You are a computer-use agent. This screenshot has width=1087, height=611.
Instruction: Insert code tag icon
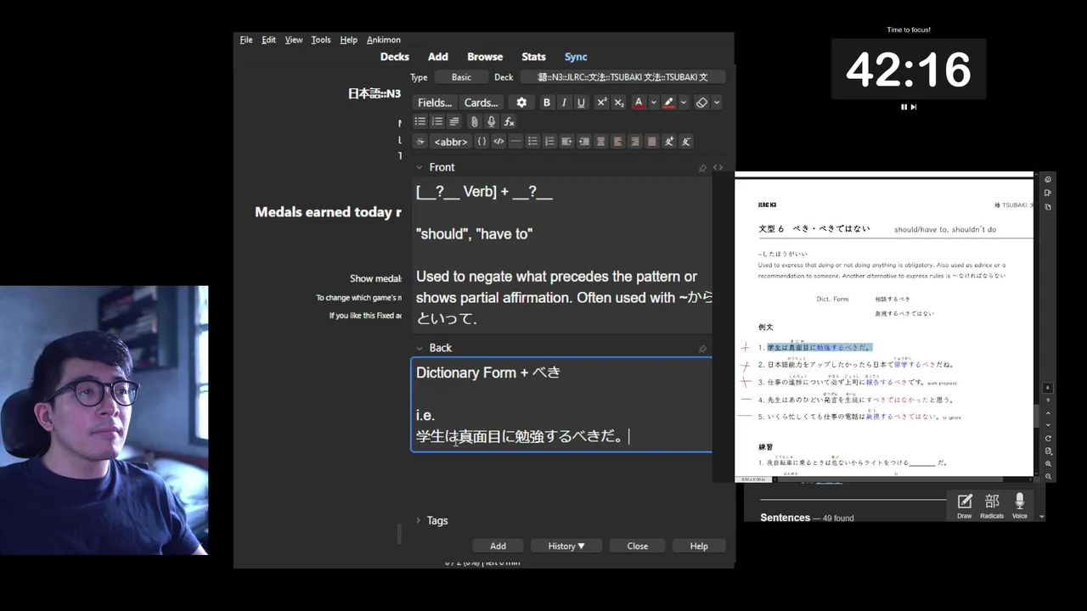(498, 142)
